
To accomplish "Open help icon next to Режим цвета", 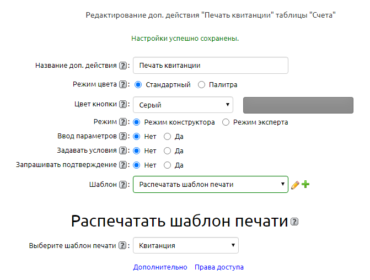I will coord(123,85).
